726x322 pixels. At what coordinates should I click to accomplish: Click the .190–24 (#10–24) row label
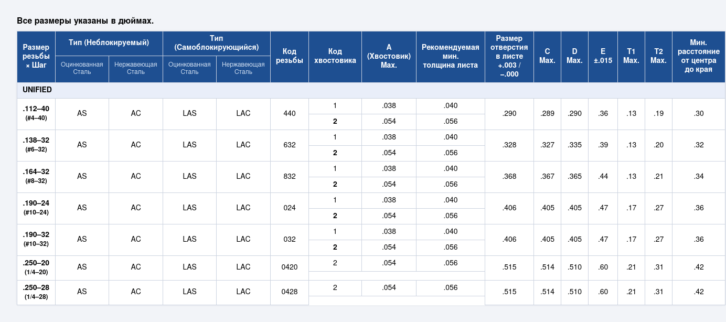coord(36,208)
